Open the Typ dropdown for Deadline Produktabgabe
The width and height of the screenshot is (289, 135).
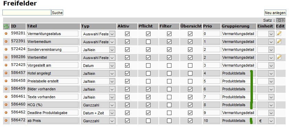click(98, 113)
